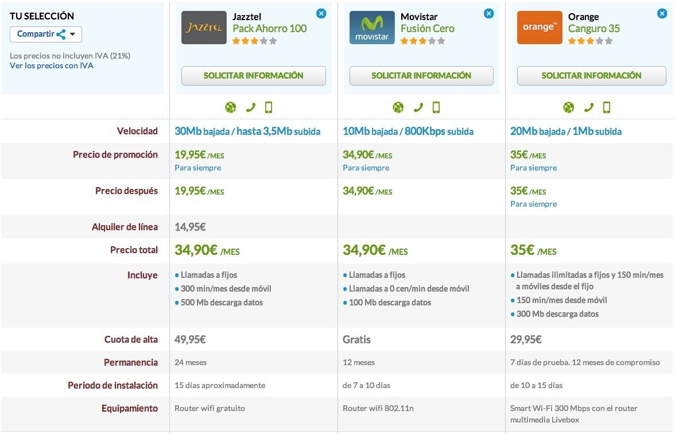Click the 24 meses permanencia value
This screenshot has width=675, height=434.
191,363
